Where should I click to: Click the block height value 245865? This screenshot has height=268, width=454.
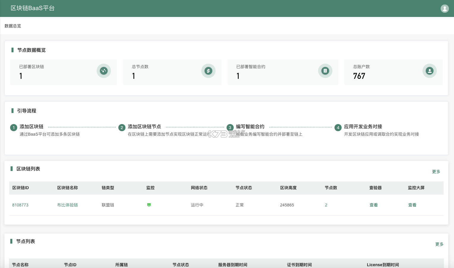coord(287,205)
